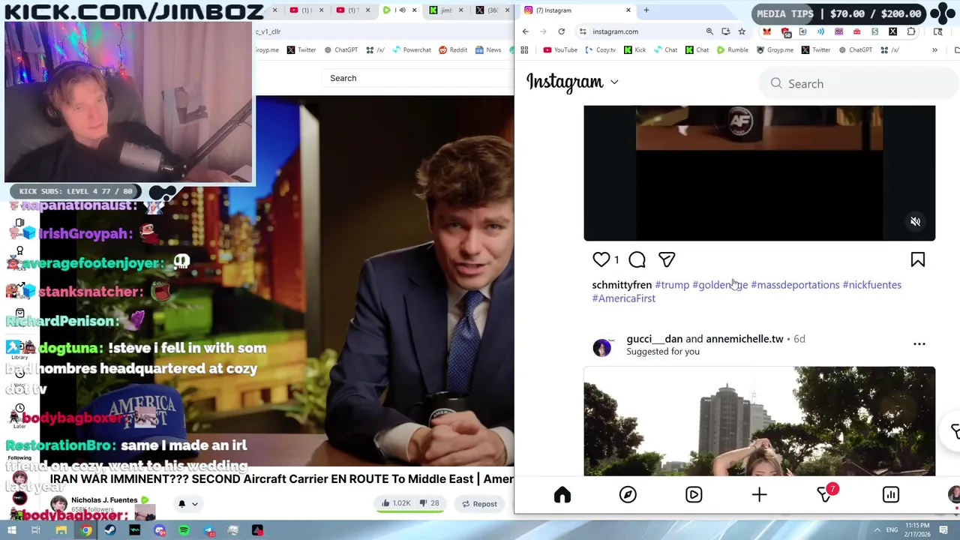Open News bookmark in left window
Viewport: 960px width, 540px height.
(x=488, y=50)
